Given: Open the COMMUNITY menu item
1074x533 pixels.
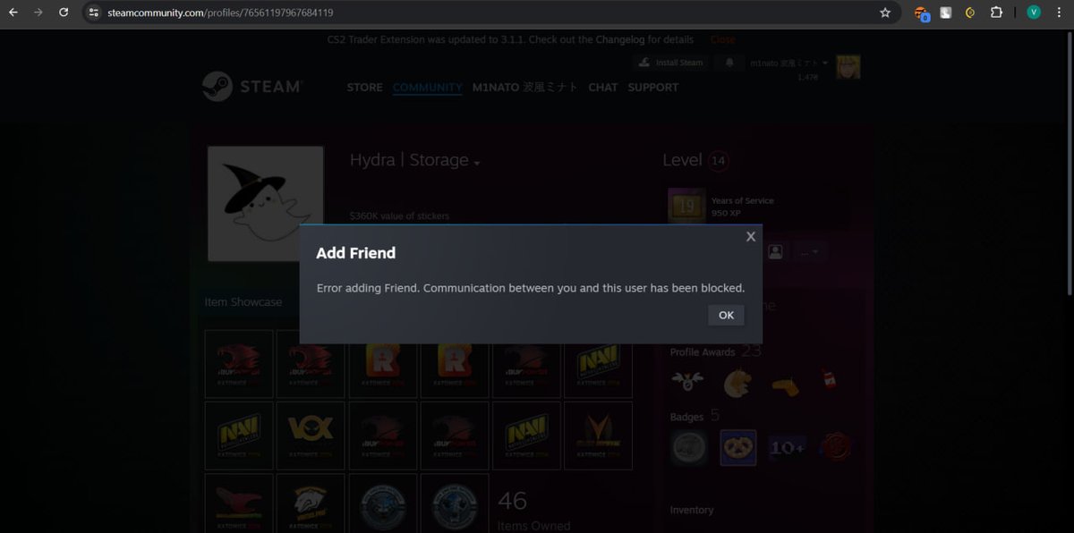Looking at the screenshot, I should pos(427,88).
